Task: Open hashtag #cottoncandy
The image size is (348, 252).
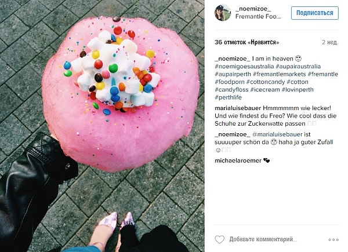Action: 266,82
